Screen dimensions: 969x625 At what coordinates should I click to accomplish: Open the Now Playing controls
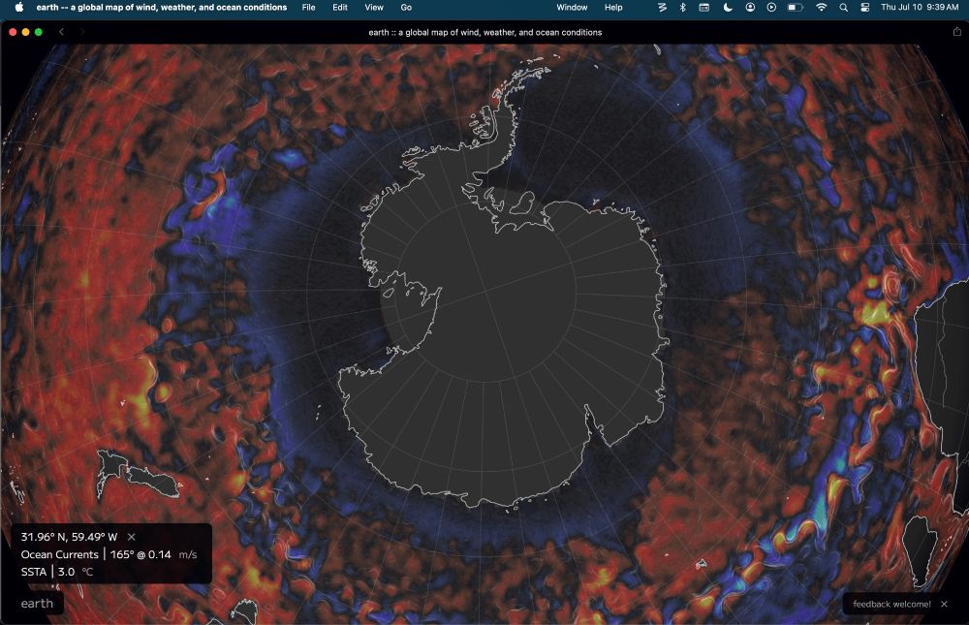click(x=773, y=8)
